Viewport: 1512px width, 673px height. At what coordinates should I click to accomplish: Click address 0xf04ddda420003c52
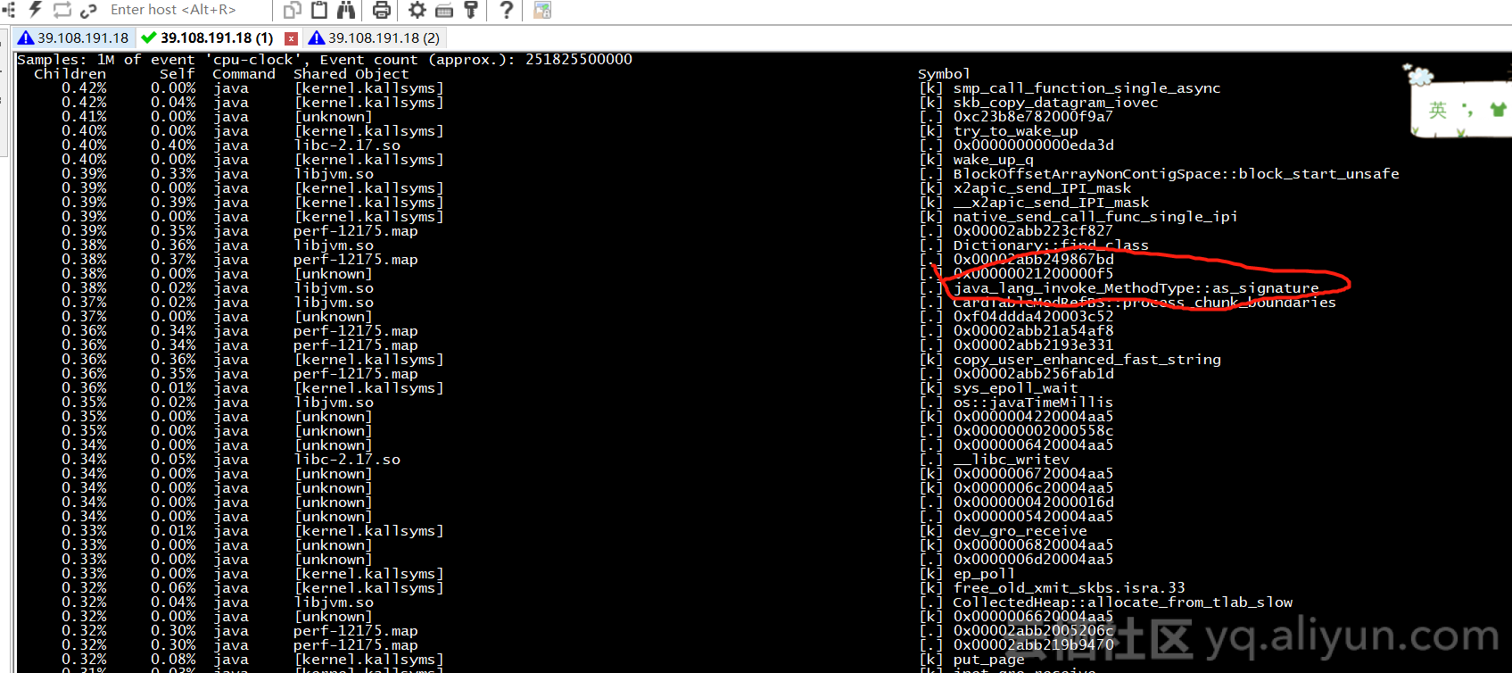[1033, 317]
